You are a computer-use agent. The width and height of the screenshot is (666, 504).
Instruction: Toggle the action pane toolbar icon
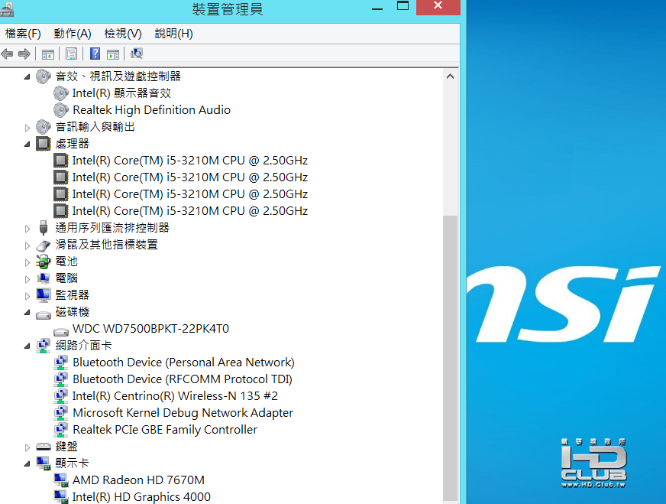(x=113, y=54)
